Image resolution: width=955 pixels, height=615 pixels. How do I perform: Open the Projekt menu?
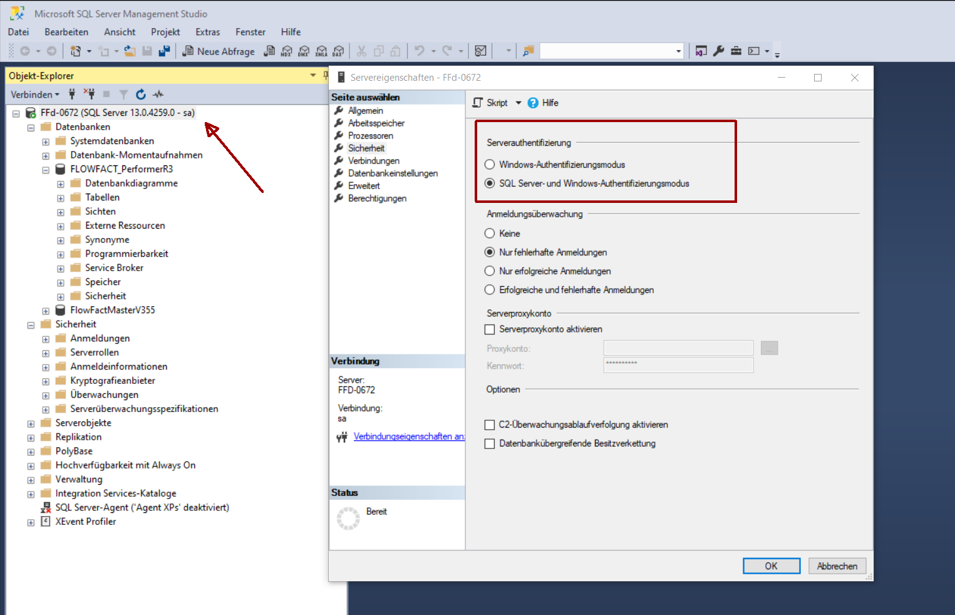(x=165, y=32)
